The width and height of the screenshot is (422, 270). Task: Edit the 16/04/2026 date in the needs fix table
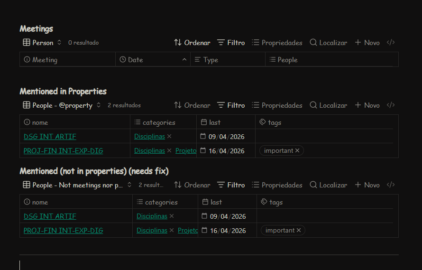[x=228, y=231]
